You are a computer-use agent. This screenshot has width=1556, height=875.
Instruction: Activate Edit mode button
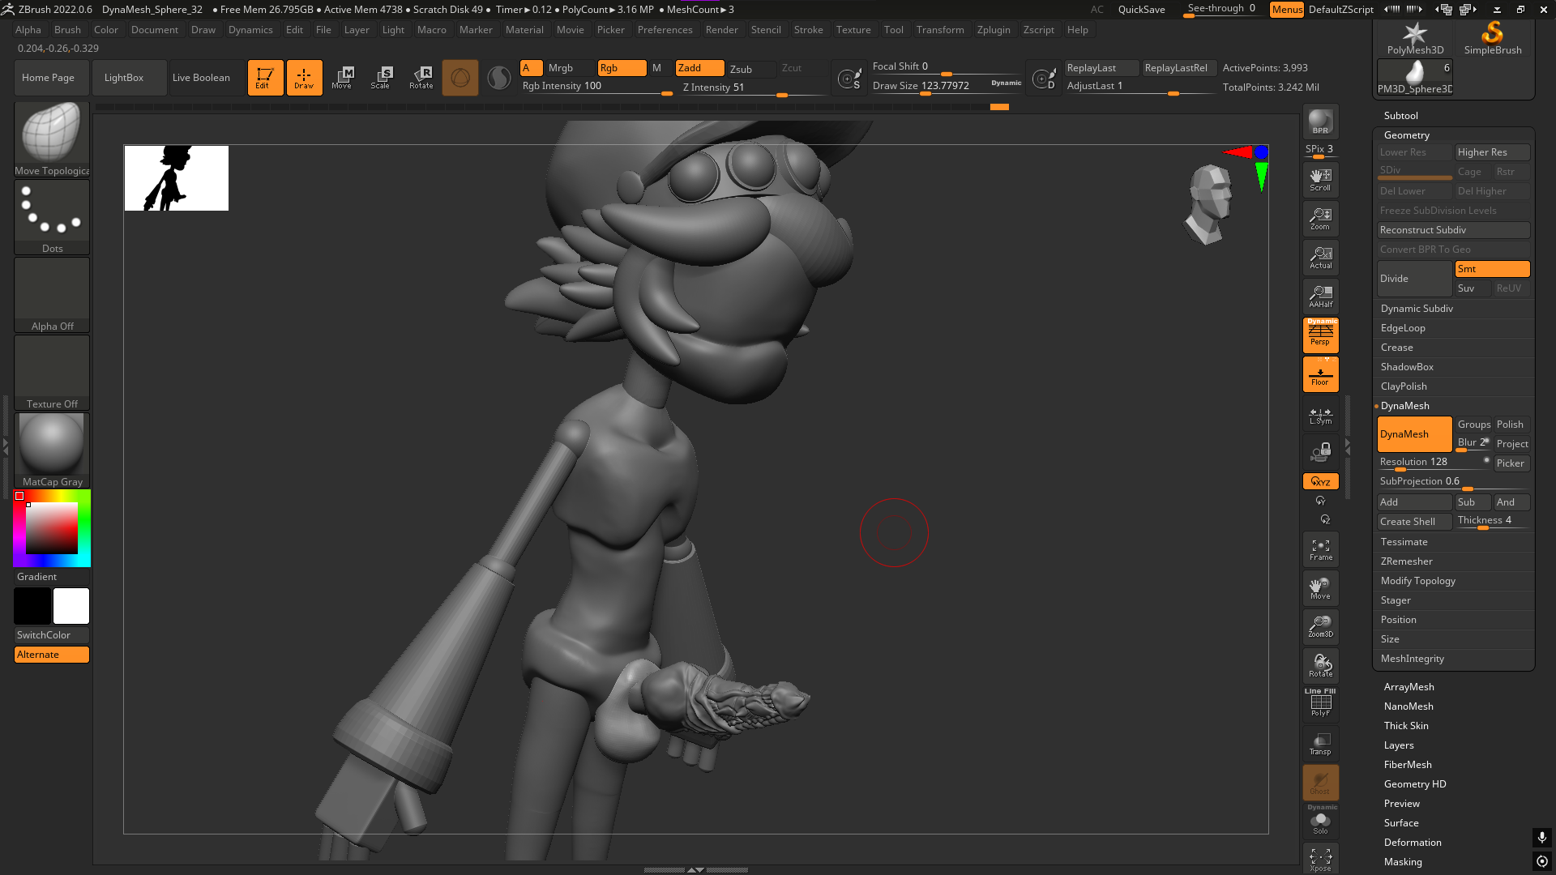(x=265, y=78)
